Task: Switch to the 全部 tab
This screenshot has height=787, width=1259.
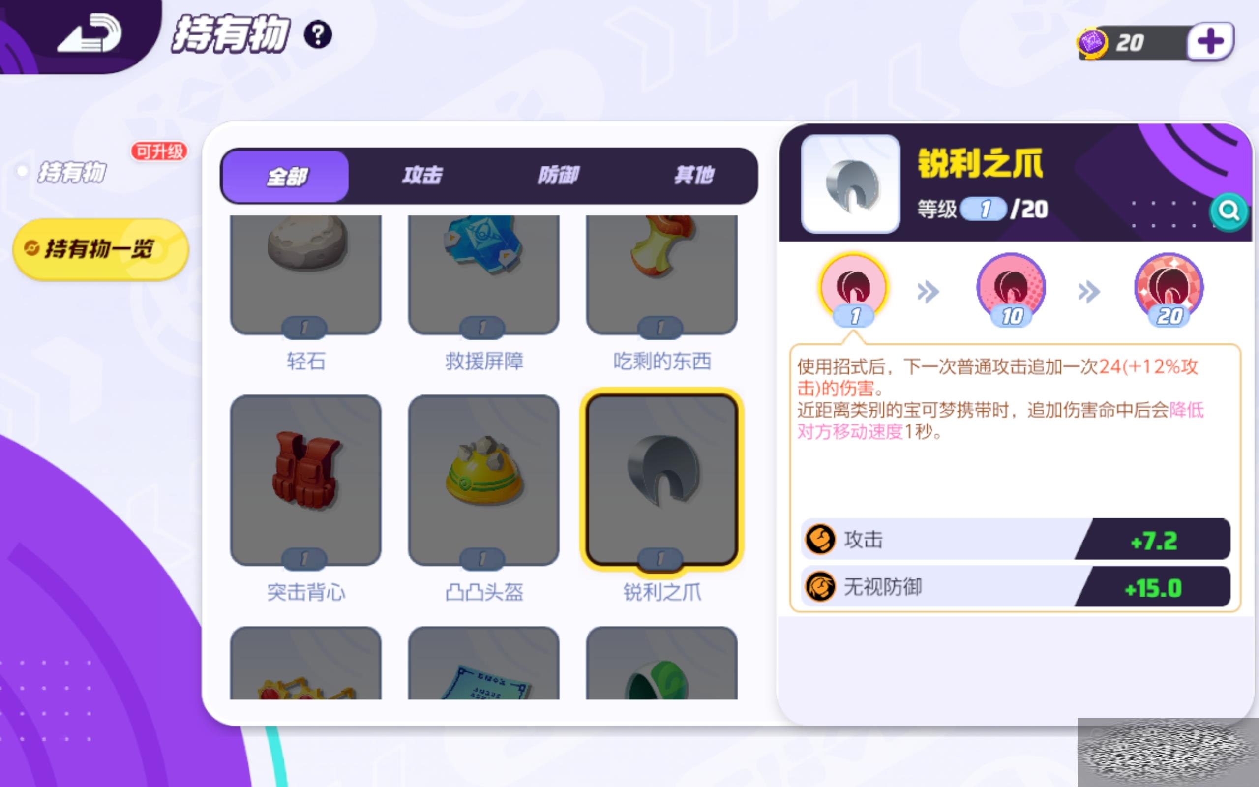Action: 285,176
